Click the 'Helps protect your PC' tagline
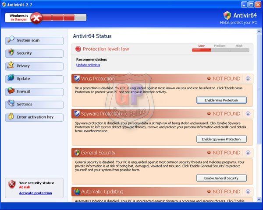 pos(238,23)
